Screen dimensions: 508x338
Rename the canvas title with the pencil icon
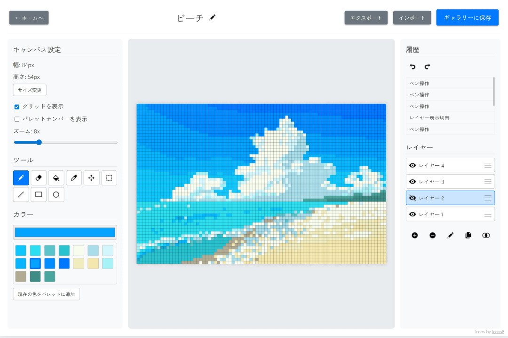tap(213, 17)
